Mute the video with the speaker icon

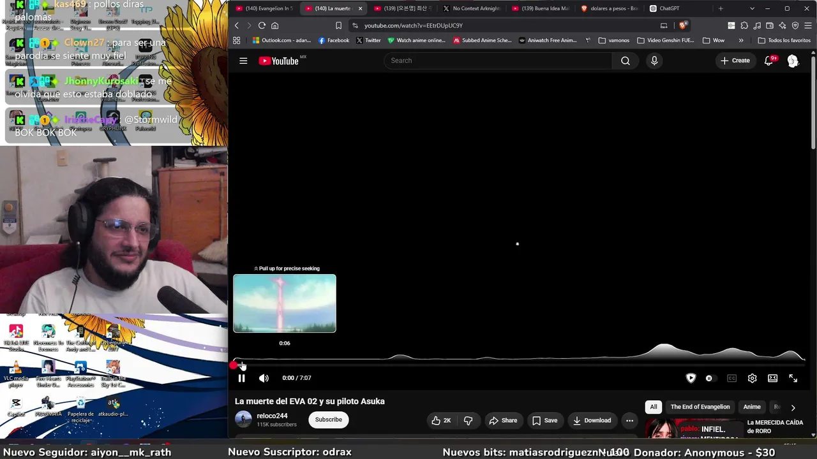[264, 378]
